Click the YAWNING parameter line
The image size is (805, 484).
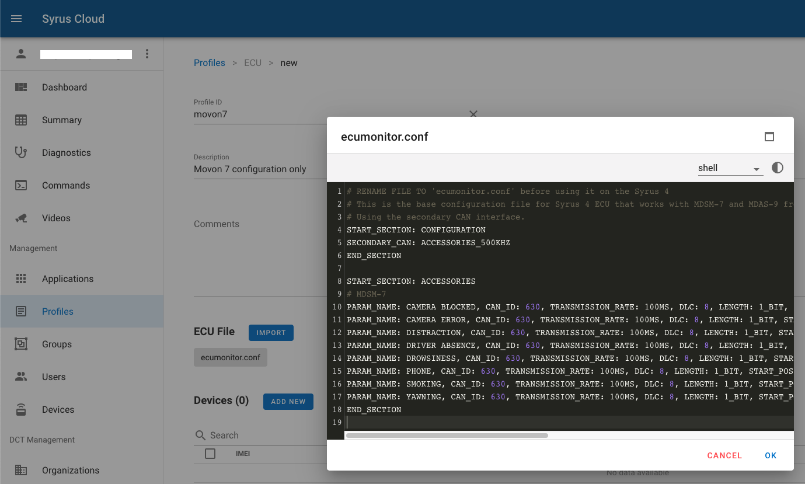[x=569, y=396]
